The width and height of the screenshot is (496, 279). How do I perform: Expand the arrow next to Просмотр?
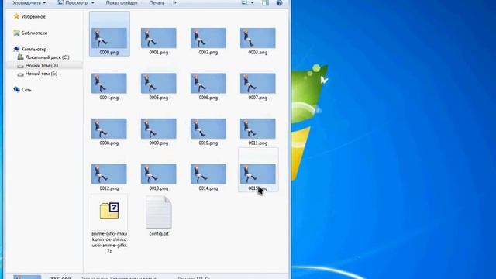click(93, 3)
